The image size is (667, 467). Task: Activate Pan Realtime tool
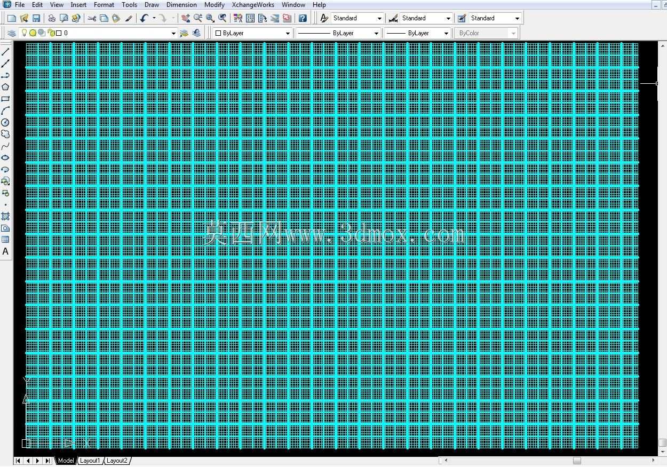[x=186, y=18]
